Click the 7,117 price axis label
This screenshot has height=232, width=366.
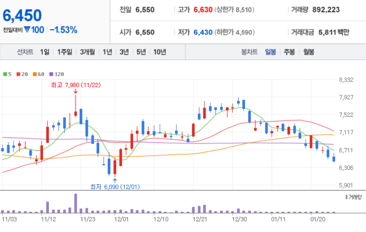(346, 133)
